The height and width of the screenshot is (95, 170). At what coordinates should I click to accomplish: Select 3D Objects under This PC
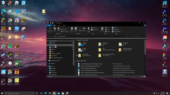pyautogui.click(x=60, y=68)
